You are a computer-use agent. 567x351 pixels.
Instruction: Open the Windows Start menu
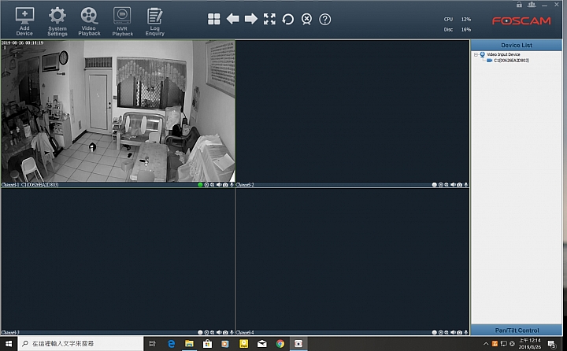(x=9, y=343)
